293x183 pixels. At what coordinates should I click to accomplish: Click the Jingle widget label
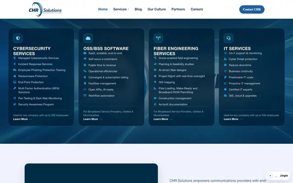[x=284, y=176]
